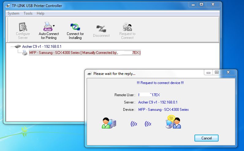Click the TP-LINK title bar printer icon

[x=8, y=6]
